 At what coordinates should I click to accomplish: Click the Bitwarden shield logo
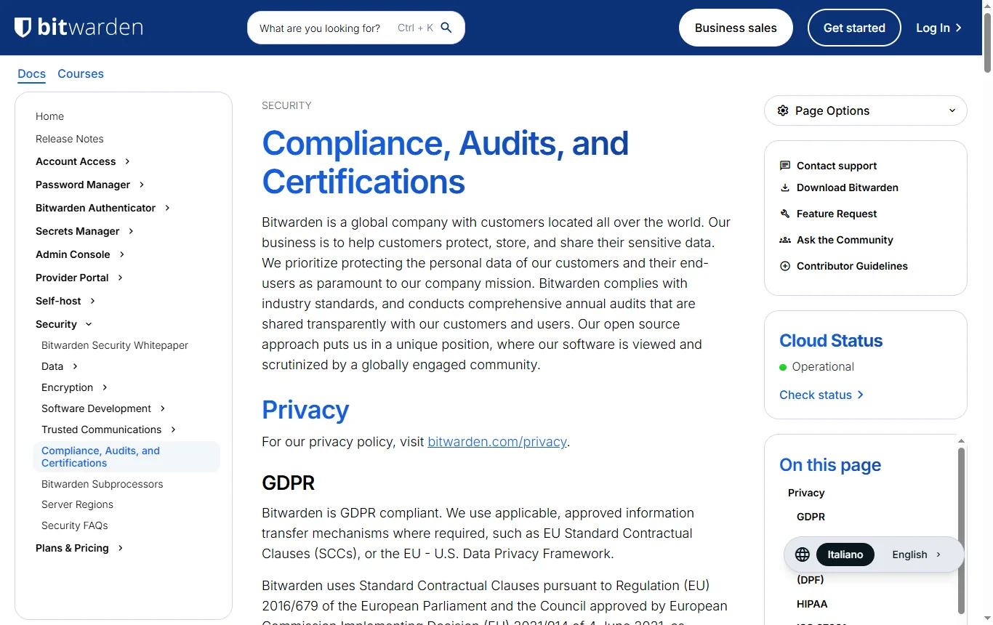[x=23, y=28]
